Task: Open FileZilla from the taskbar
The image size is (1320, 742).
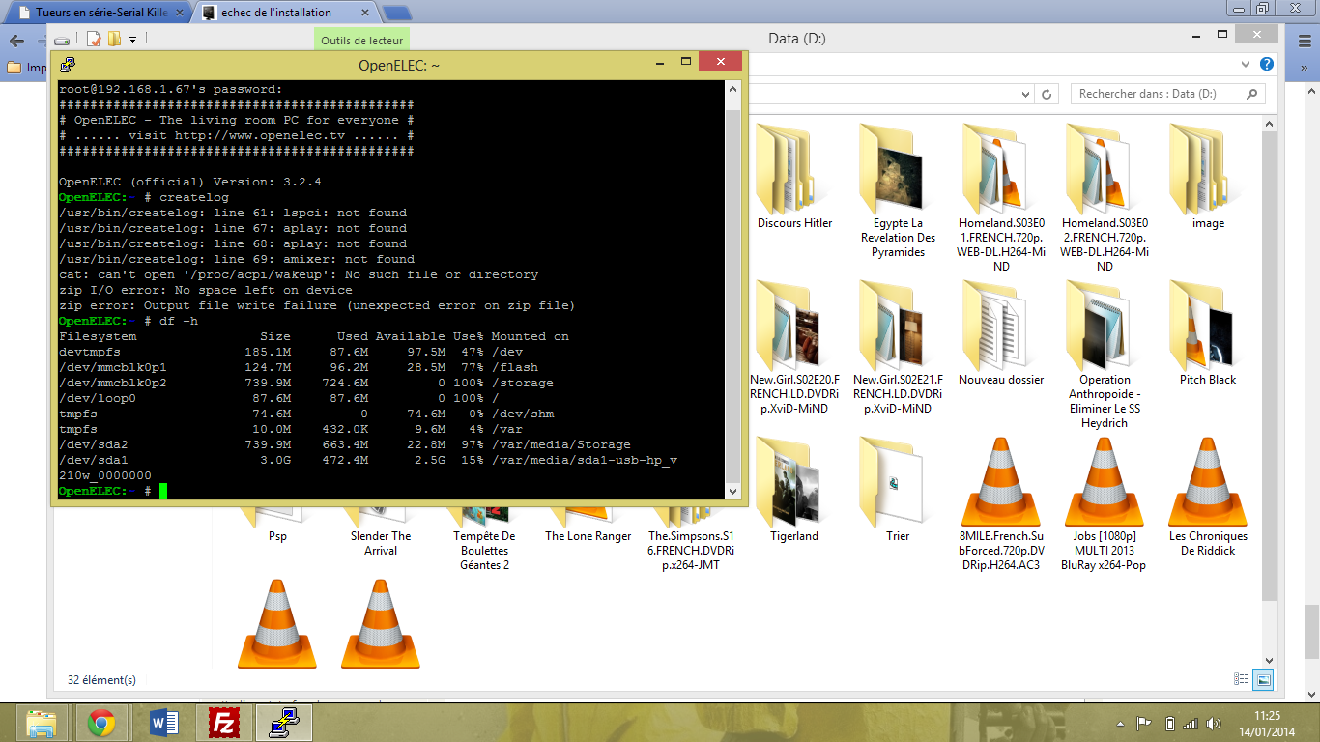Action: [224, 722]
